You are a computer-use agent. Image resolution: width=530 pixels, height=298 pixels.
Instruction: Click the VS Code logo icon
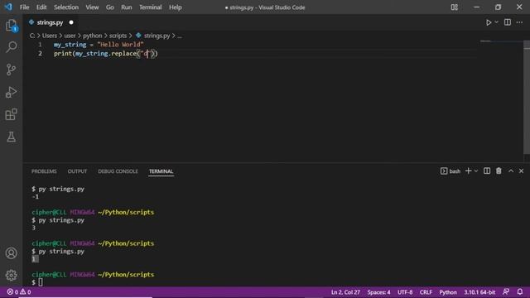coord(8,7)
